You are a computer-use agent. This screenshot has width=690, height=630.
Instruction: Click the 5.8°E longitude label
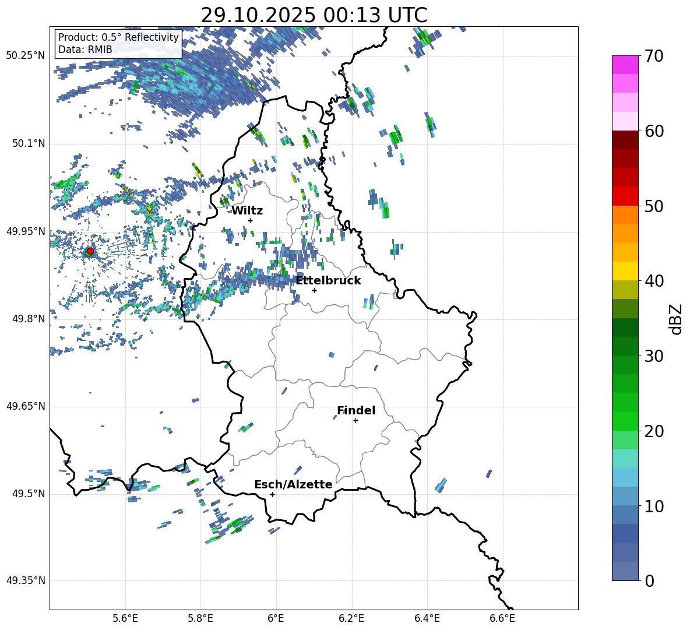click(x=200, y=618)
